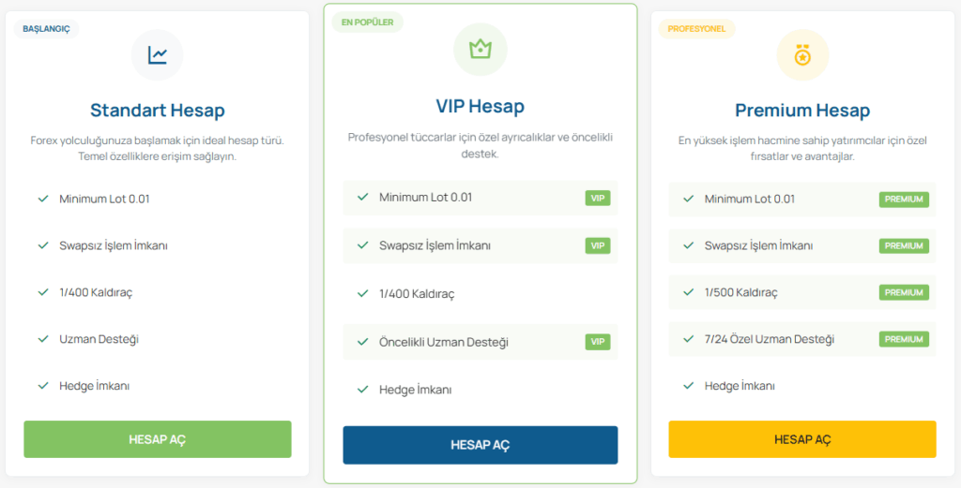Click the medal icon above Premium Hesap
This screenshot has height=488, width=961.
tap(802, 55)
